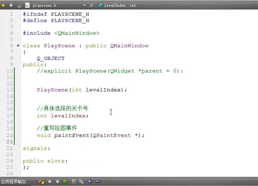
Task: Clear the application output with broom icon
Action: pyautogui.click(x=42, y=181)
